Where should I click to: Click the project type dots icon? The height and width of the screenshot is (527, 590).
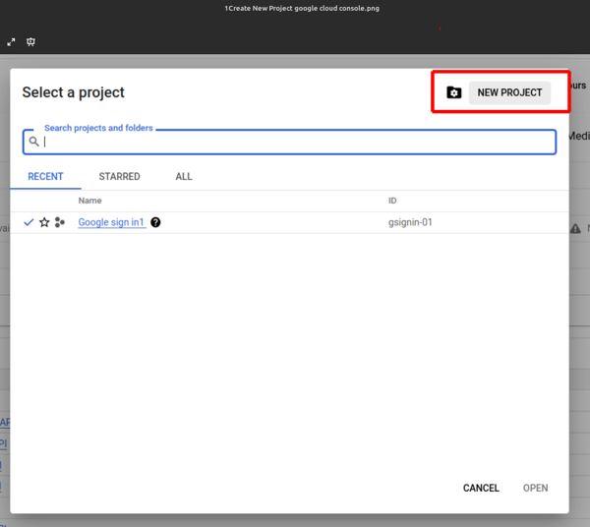point(59,222)
